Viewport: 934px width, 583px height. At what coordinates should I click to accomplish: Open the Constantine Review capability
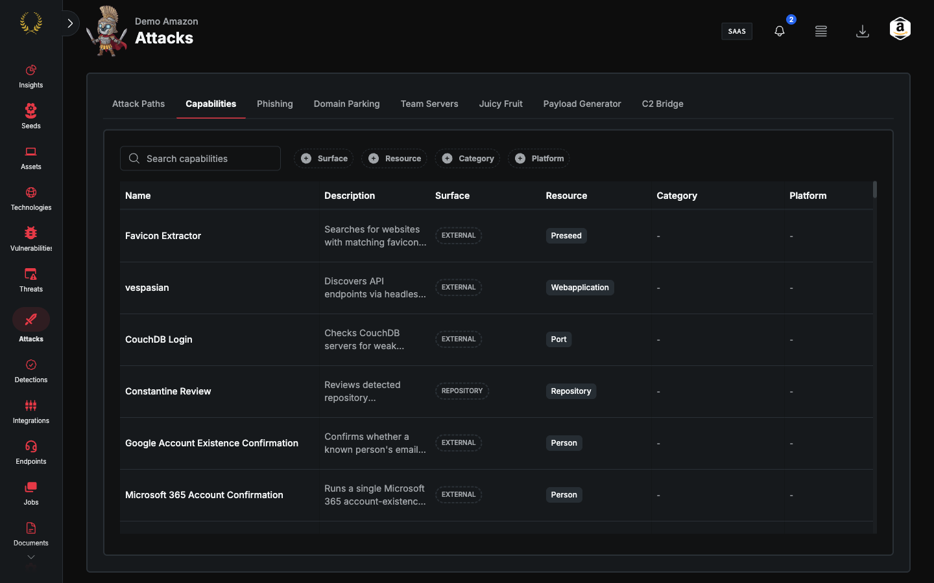pyautogui.click(x=168, y=391)
